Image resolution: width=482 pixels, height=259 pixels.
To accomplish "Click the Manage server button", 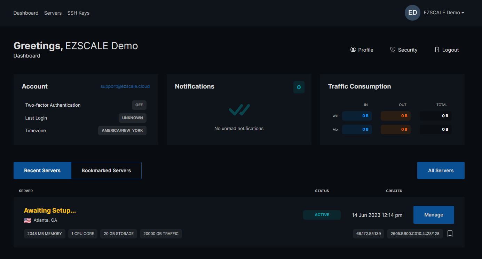I will coord(434,215).
